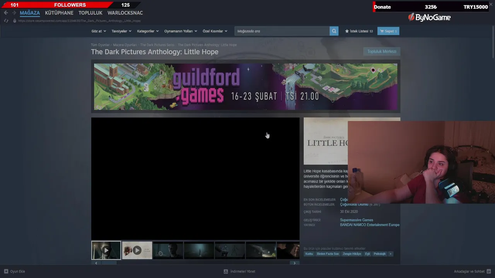Select the Eşli tag

[x=367, y=254]
